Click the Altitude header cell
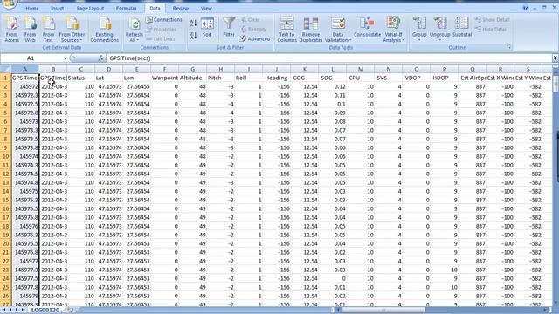This screenshot has height=314, width=559. pos(192,78)
